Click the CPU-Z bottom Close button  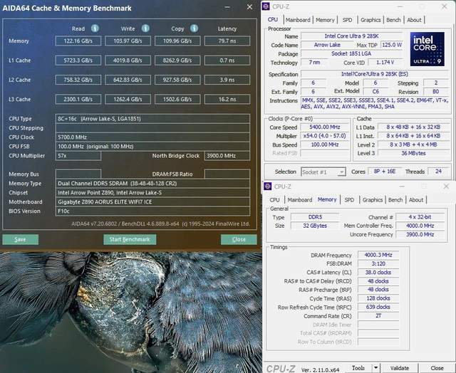[437, 368]
